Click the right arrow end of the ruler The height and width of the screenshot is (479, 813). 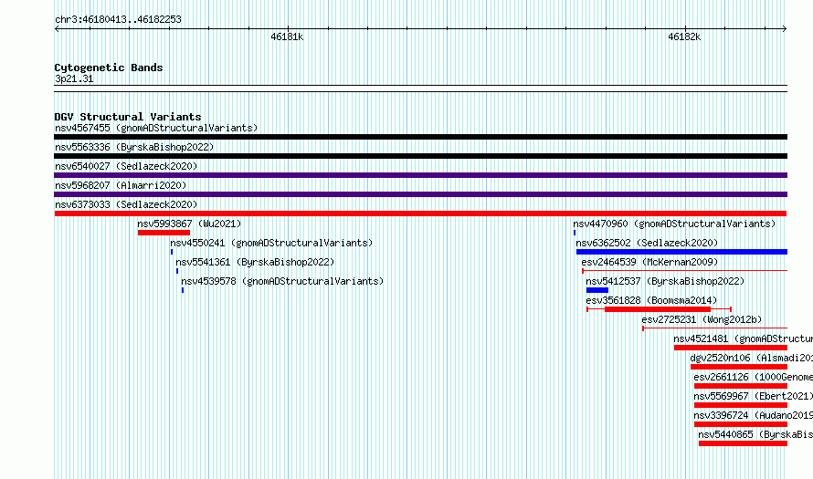[785, 29]
